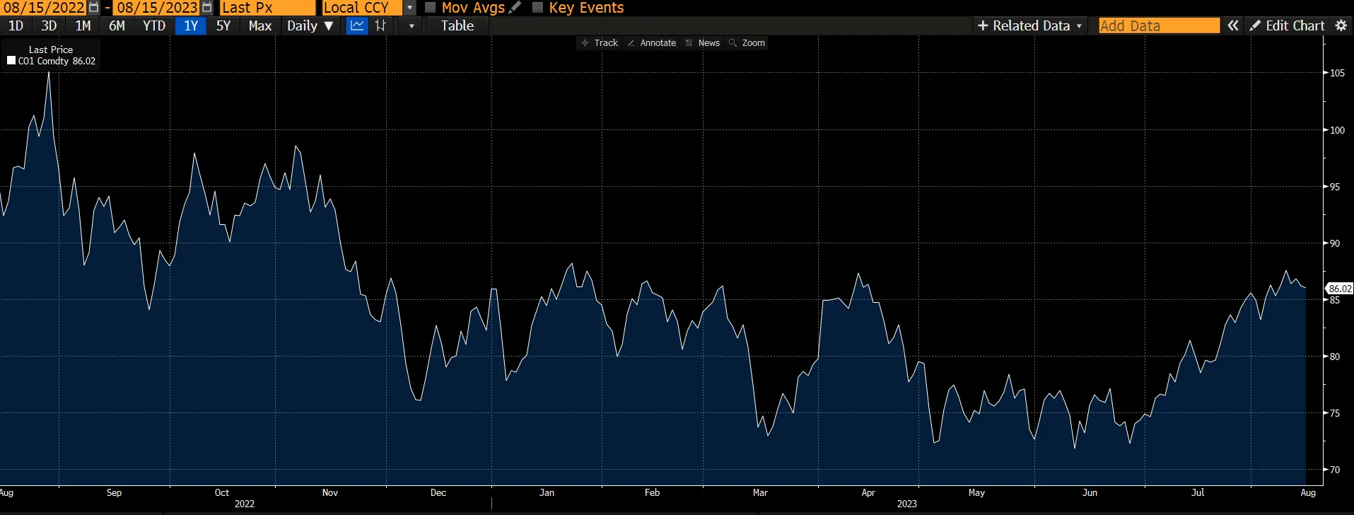
Task: Open the start date calendar picker icon
Action: pyautogui.click(x=93, y=7)
